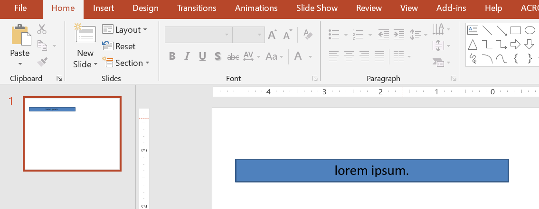
Task: Open the Paragraph dialog launcher
Action: pyautogui.click(x=454, y=79)
